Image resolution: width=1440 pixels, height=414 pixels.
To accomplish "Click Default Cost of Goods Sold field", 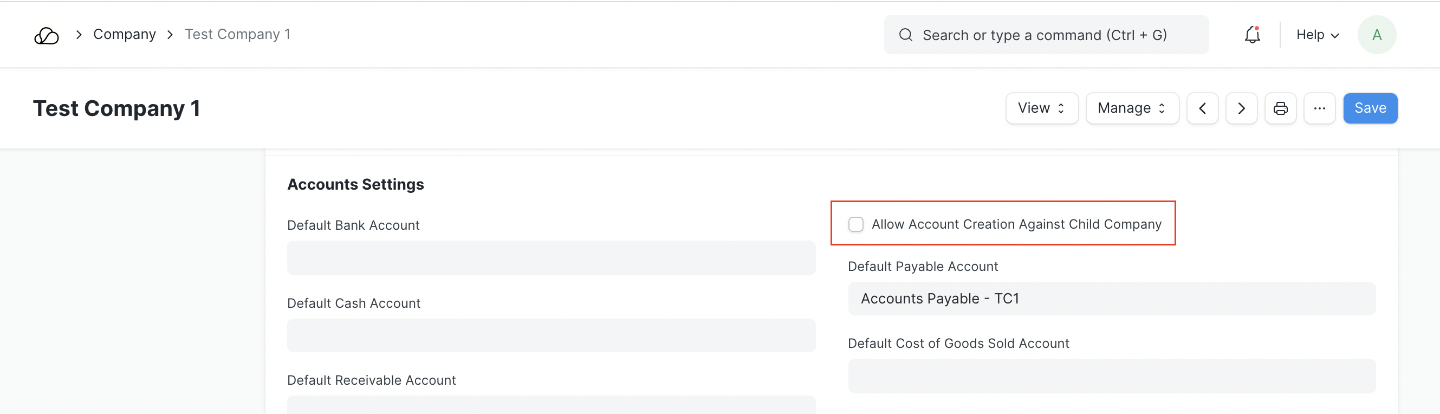I will coord(1111,376).
